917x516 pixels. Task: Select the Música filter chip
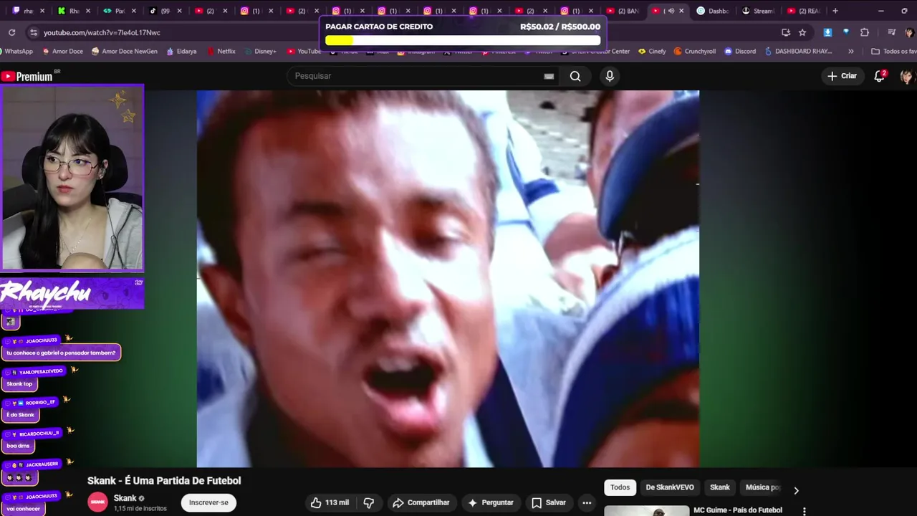click(762, 487)
